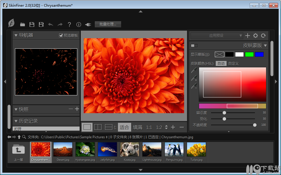Image resolution: width=281 pixels, height=175 pixels.
Task: Undo the last edit
Action: click(51, 24)
